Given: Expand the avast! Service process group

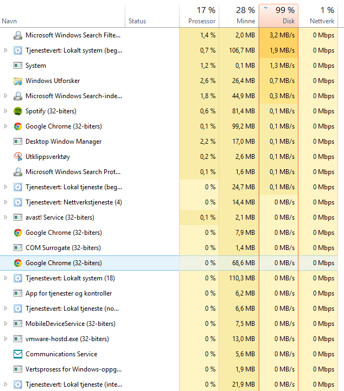Looking at the screenshot, I should 5,217.
